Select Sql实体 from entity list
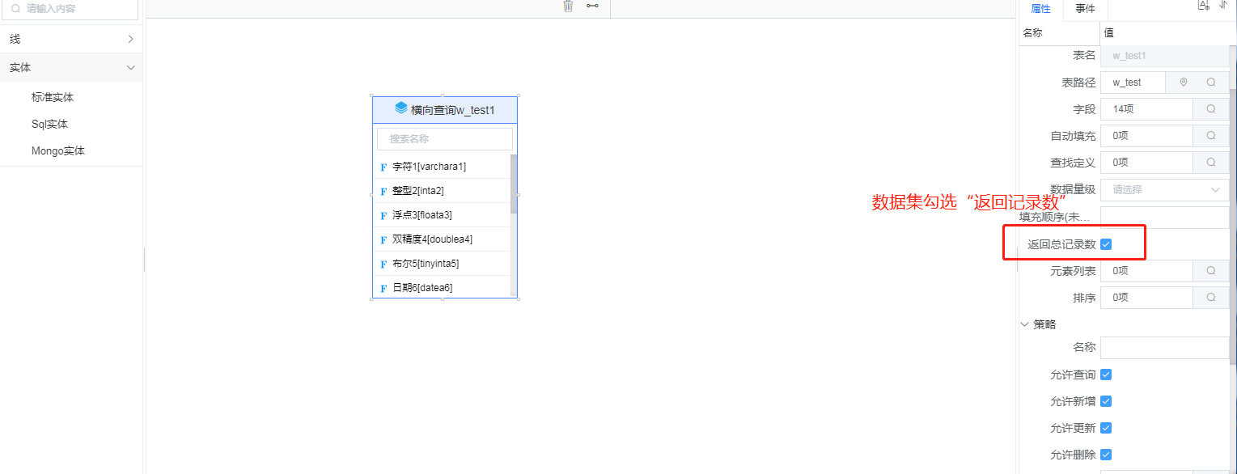Viewport: 1237px width, 474px height. (49, 124)
